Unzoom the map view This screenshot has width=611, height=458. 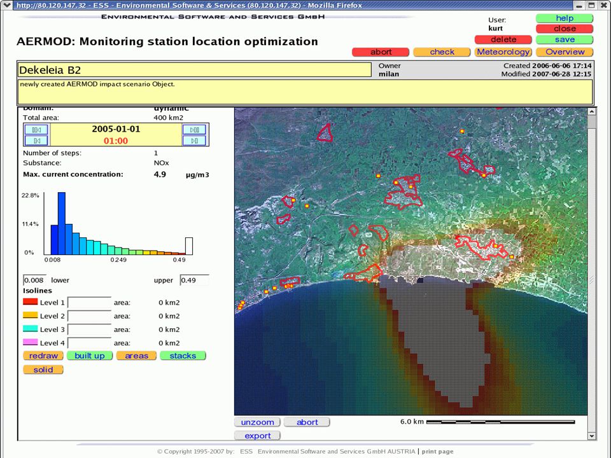257,422
